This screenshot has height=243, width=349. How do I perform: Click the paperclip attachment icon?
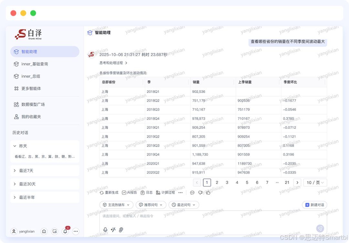coord(121,230)
